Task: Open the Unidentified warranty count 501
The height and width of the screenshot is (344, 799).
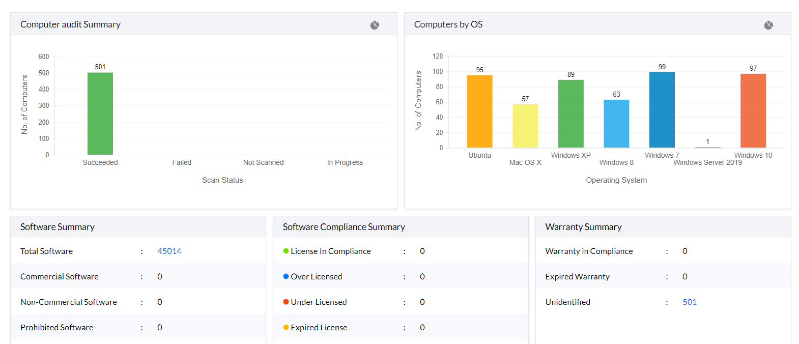Action: (690, 302)
